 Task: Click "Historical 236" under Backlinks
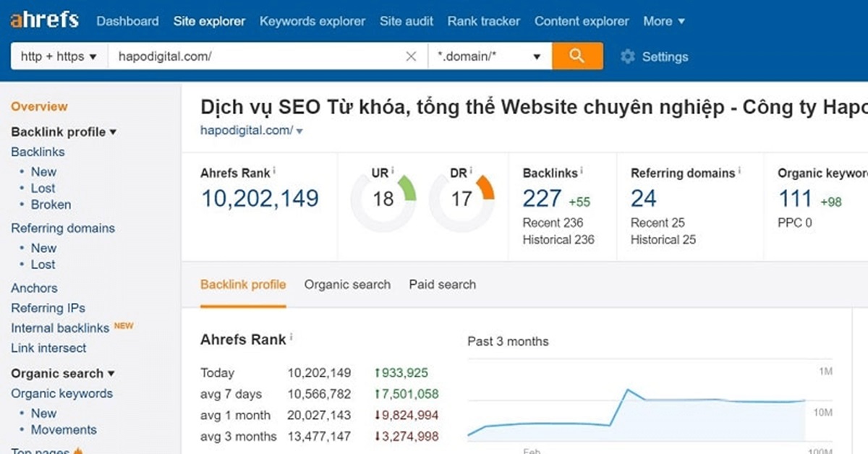[x=558, y=239]
